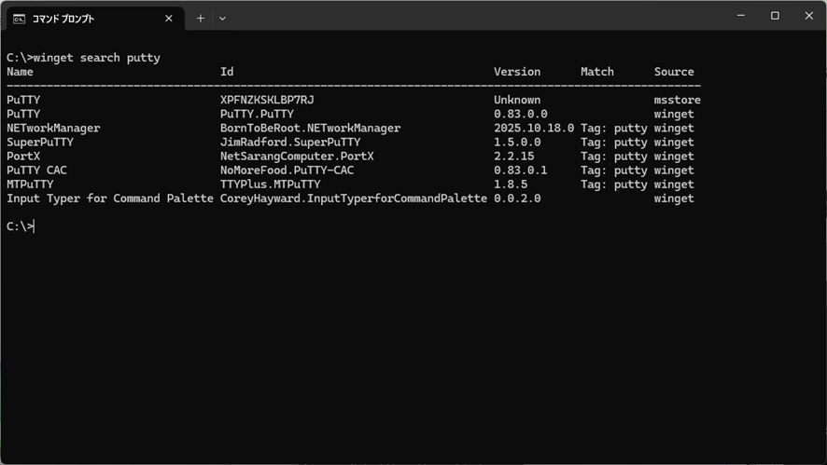Screen dimensions: 827x465
Task: Close the コマンド プロンプト tab
Action: click(x=169, y=18)
